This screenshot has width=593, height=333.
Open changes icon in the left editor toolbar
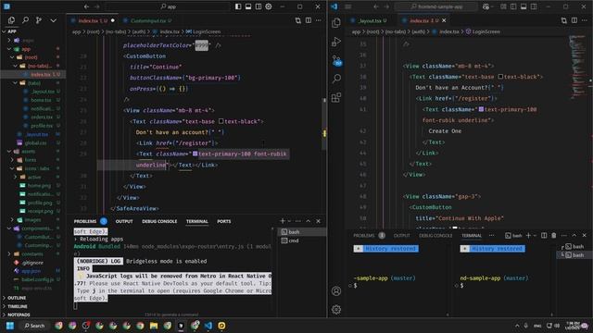point(298,20)
